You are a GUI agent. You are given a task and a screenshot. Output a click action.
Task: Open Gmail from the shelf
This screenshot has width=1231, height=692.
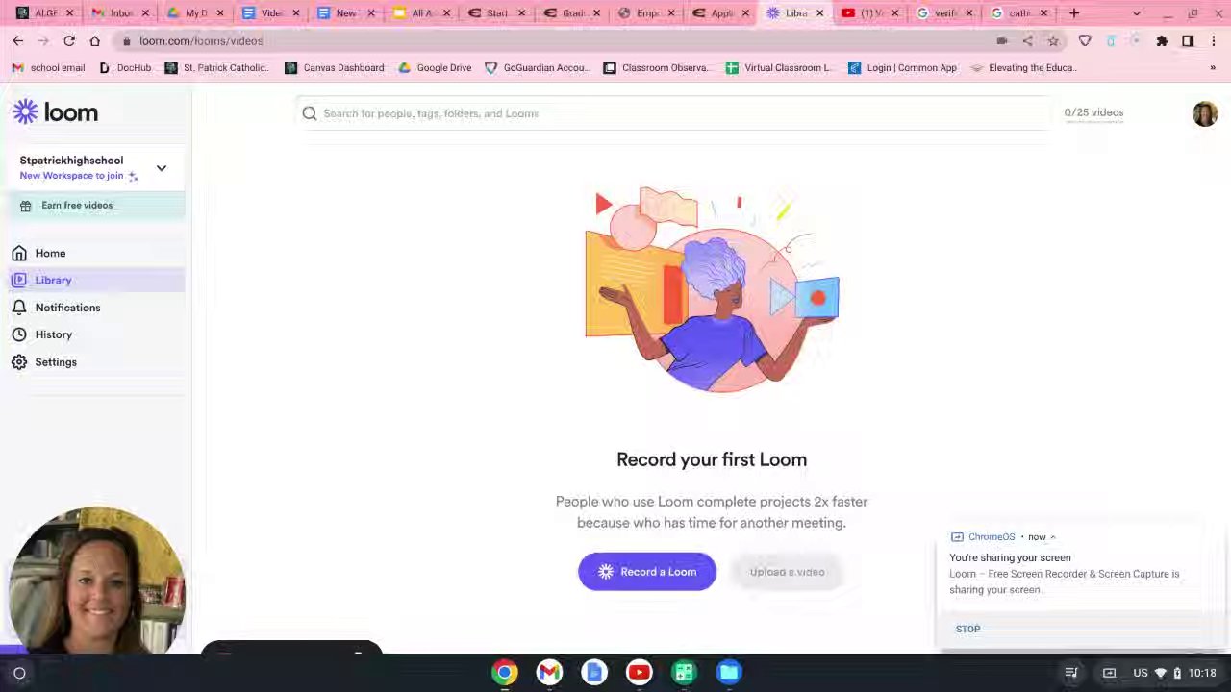549,673
